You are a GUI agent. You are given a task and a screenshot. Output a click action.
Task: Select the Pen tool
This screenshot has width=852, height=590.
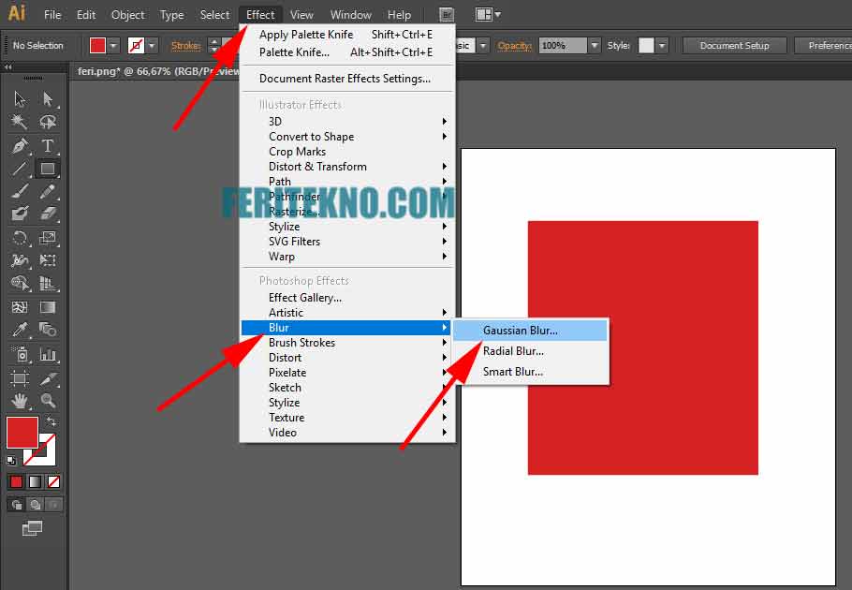pos(20,146)
